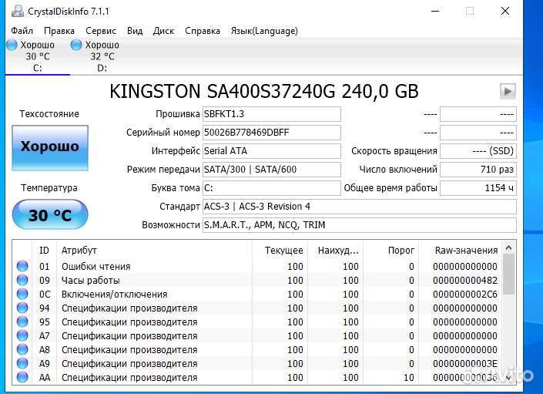Minimize the CrystalDiskInfo window
The width and height of the screenshot is (543, 394).
pyautogui.click(x=435, y=11)
